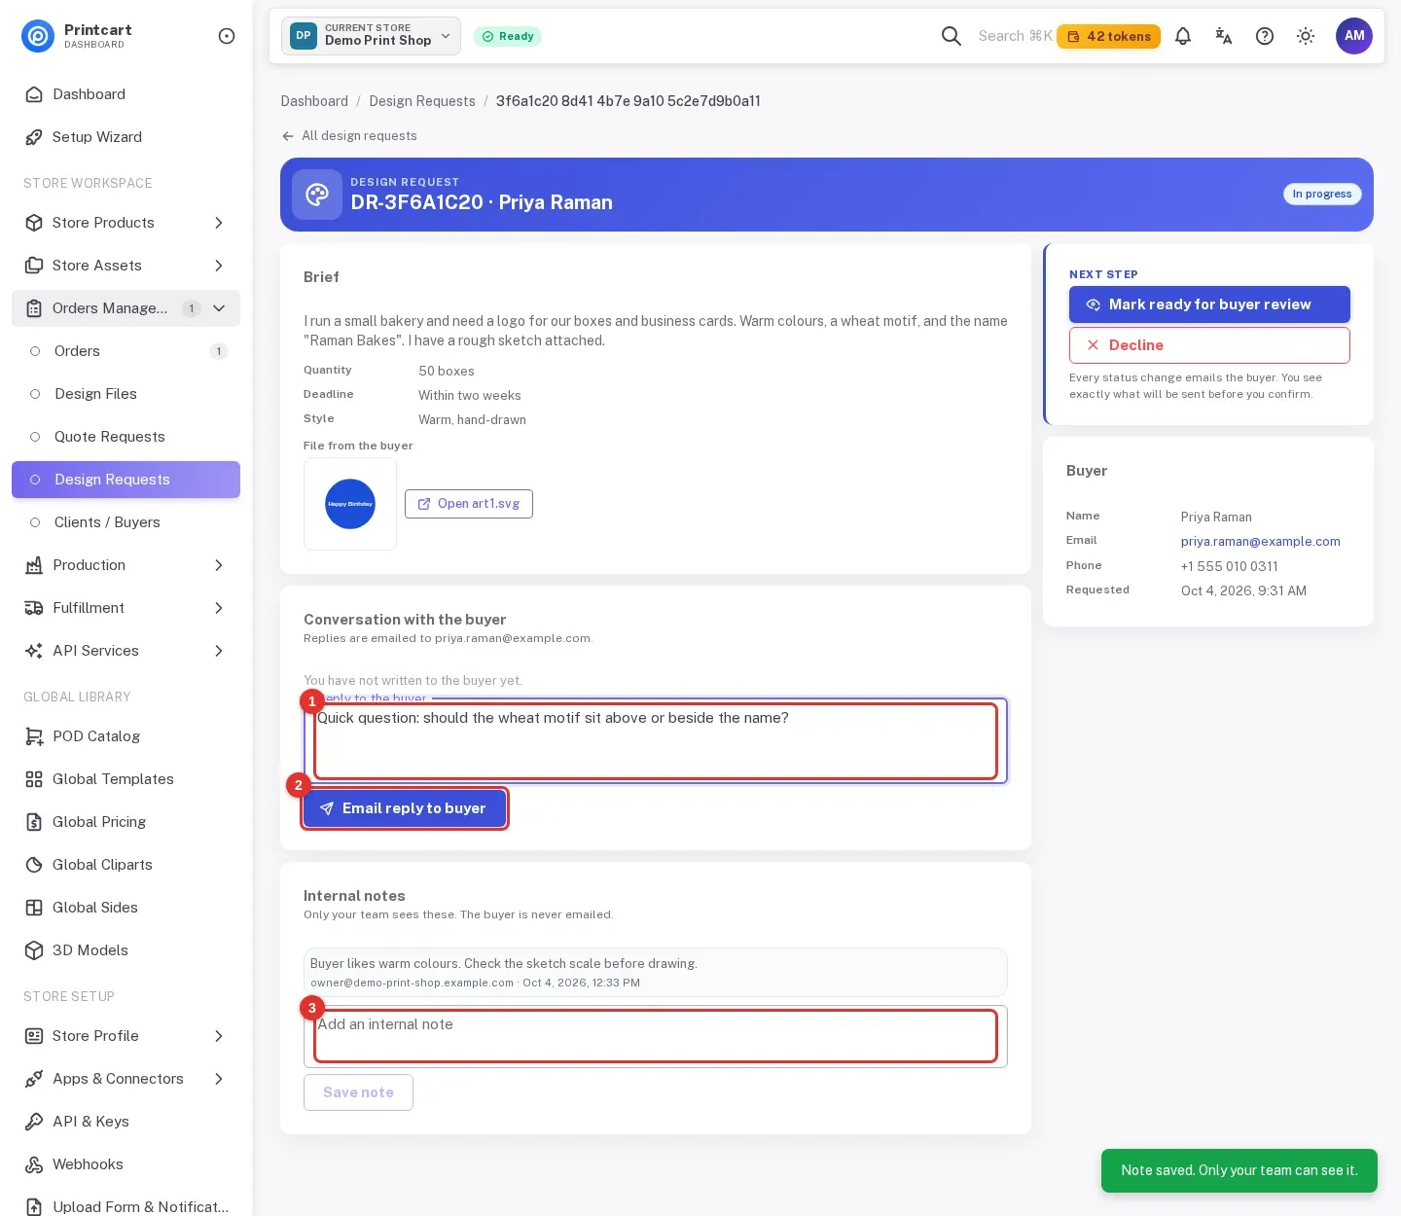Click the Printcart logo icon
This screenshot has height=1216, width=1401.
38,36
